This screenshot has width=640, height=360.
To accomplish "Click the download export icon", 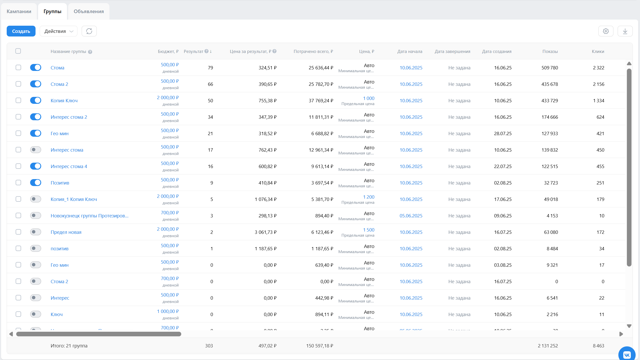I will click(625, 31).
